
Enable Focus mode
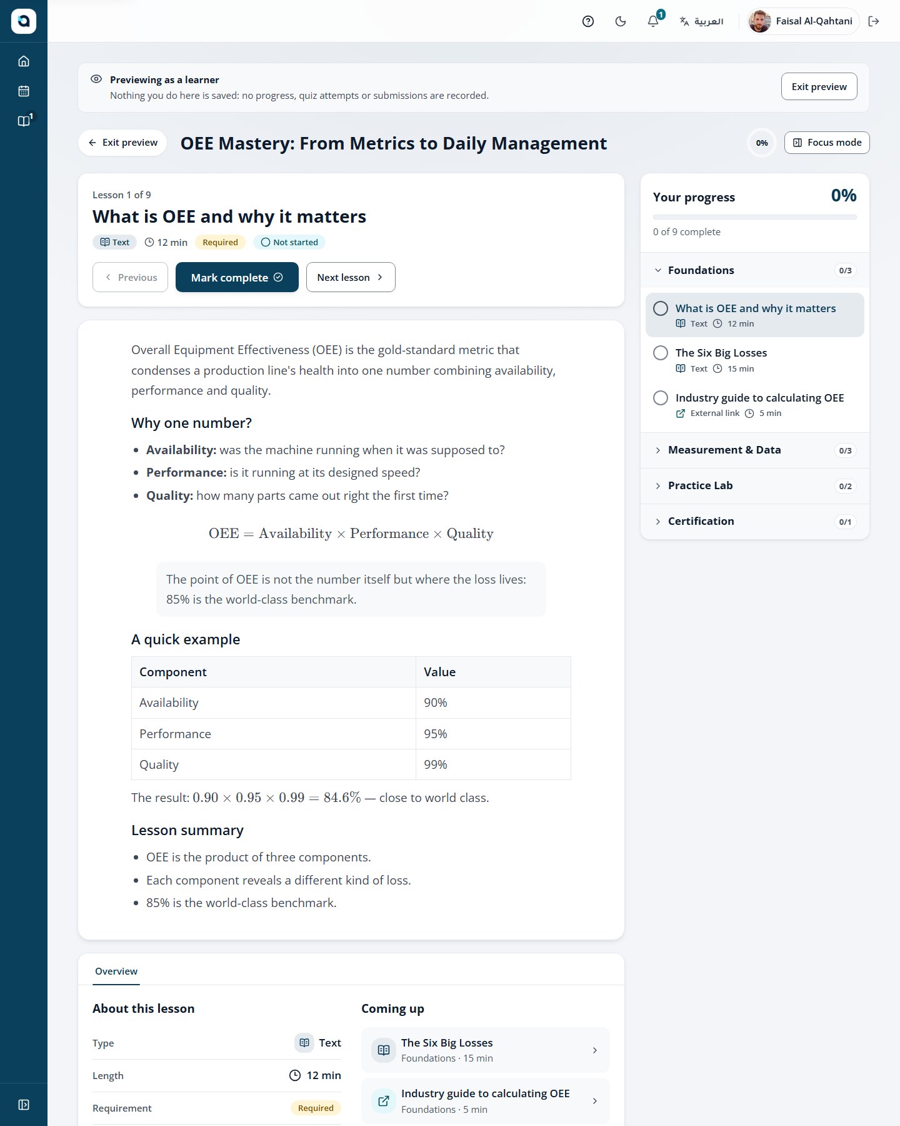click(x=827, y=143)
